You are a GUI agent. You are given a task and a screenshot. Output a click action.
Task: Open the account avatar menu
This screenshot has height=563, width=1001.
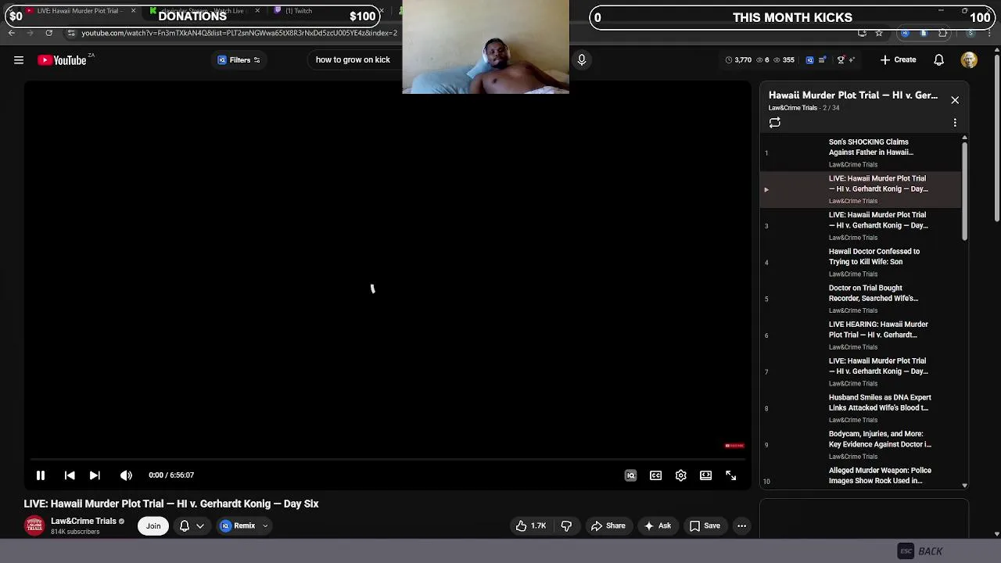(970, 60)
